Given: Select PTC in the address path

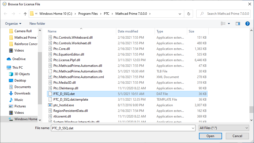Looking at the screenshot, I should pyautogui.click(x=106, y=14).
